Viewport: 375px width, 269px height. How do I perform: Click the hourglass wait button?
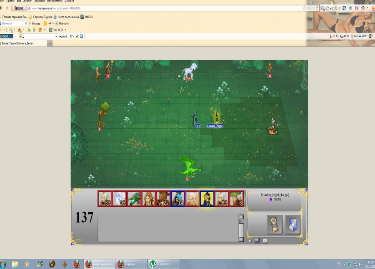[275, 224]
